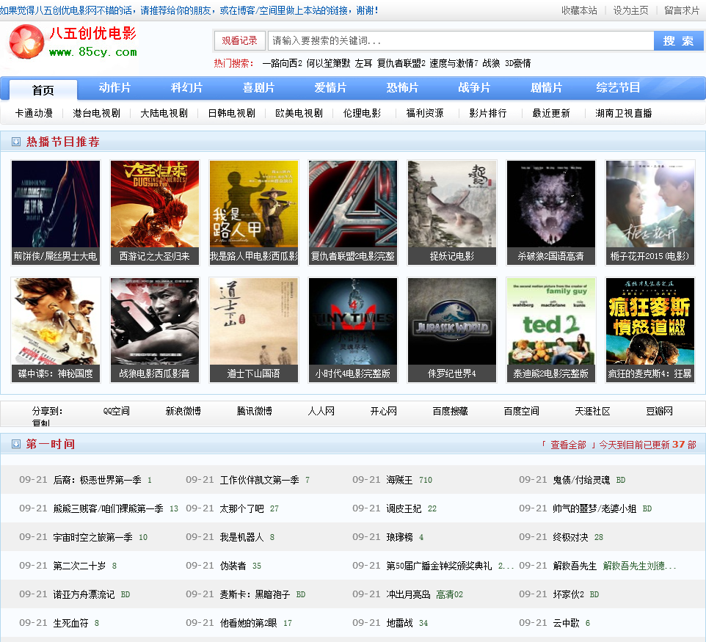This screenshot has height=642, width=706.
Task: Search hot keyword 一路向西2
Action: pyautogui.click(x=283, y=64)
